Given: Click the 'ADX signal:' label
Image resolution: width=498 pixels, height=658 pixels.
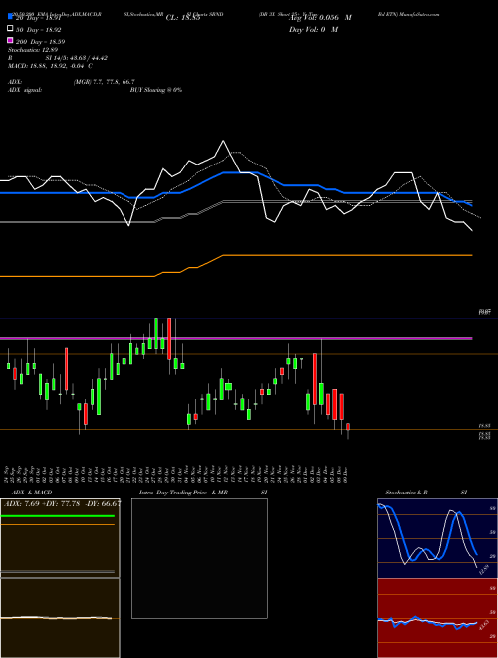Looking at the screenshot, I should click(x=25, y=90).
